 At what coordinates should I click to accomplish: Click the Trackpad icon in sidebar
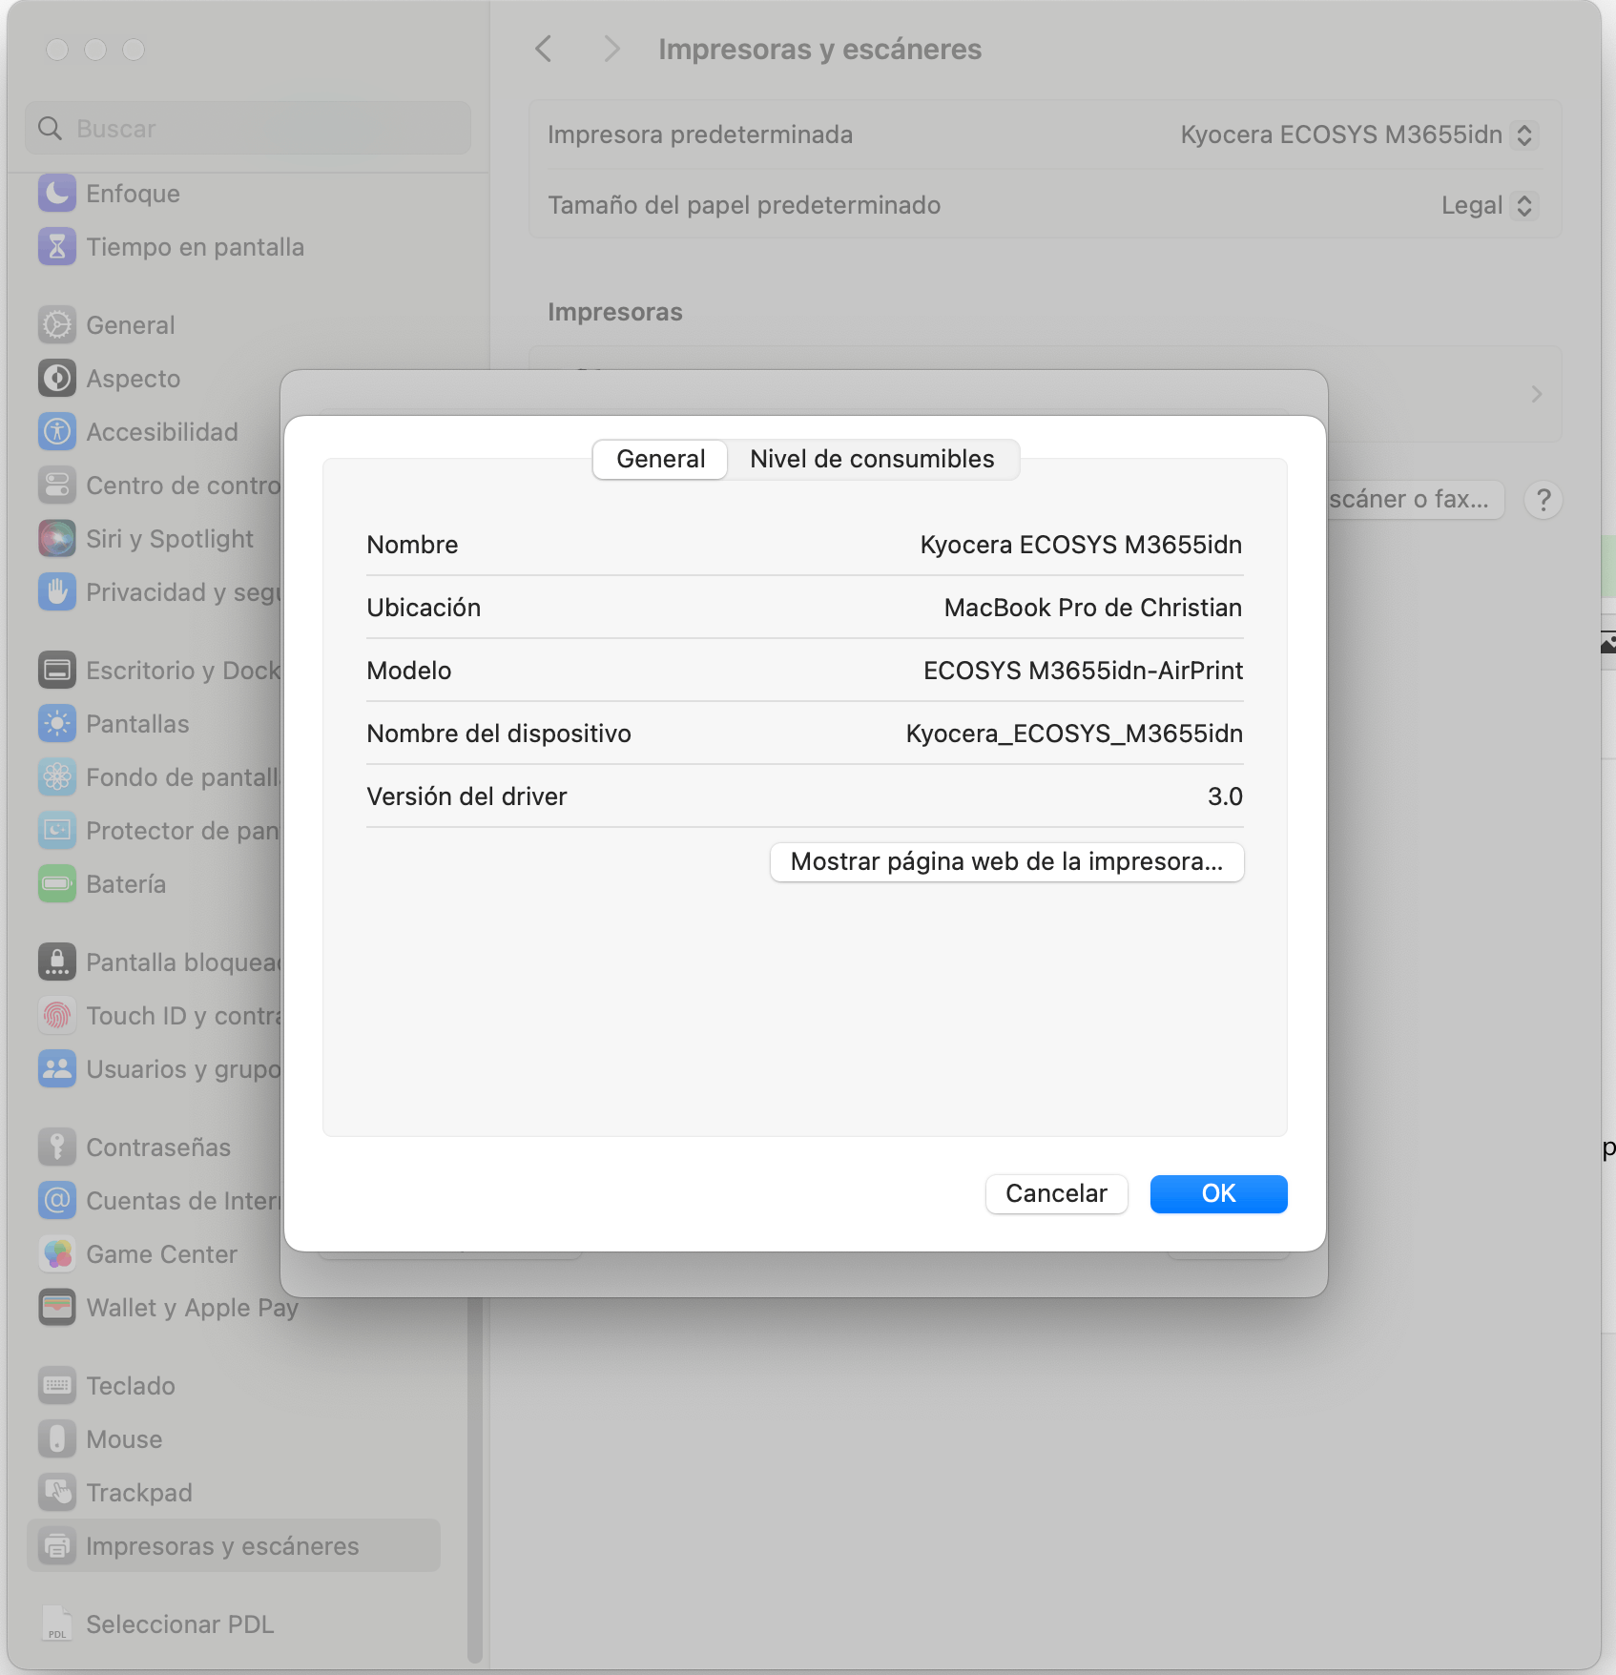[57, 1493]
